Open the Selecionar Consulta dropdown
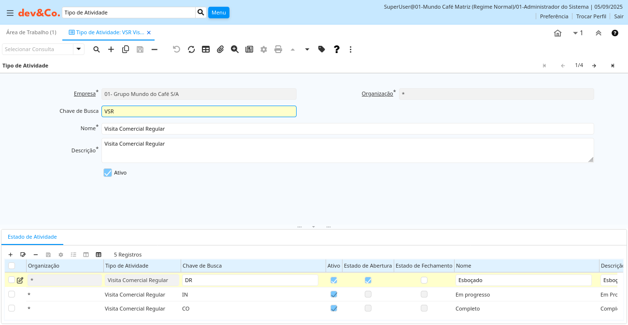628x325 pixels. [79, 49]
